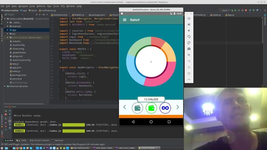Click emulator rotate right button
The image size is (267, 150).
(189, 43)
